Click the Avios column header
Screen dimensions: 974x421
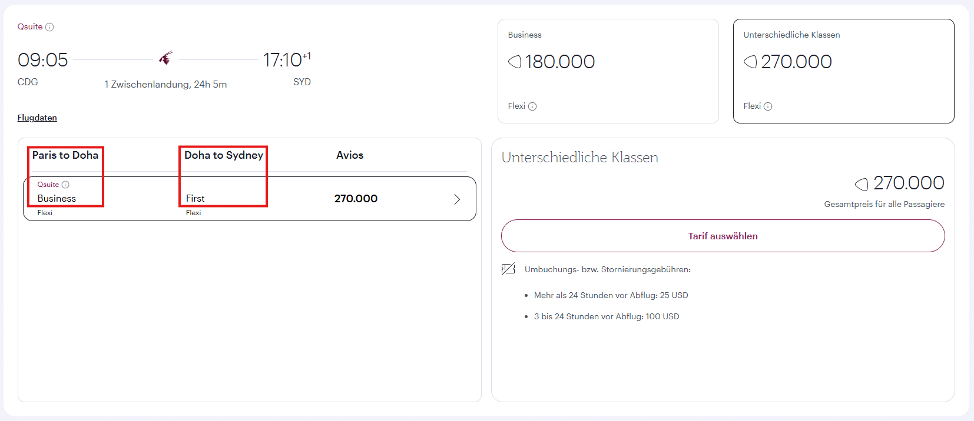[350, 155]
